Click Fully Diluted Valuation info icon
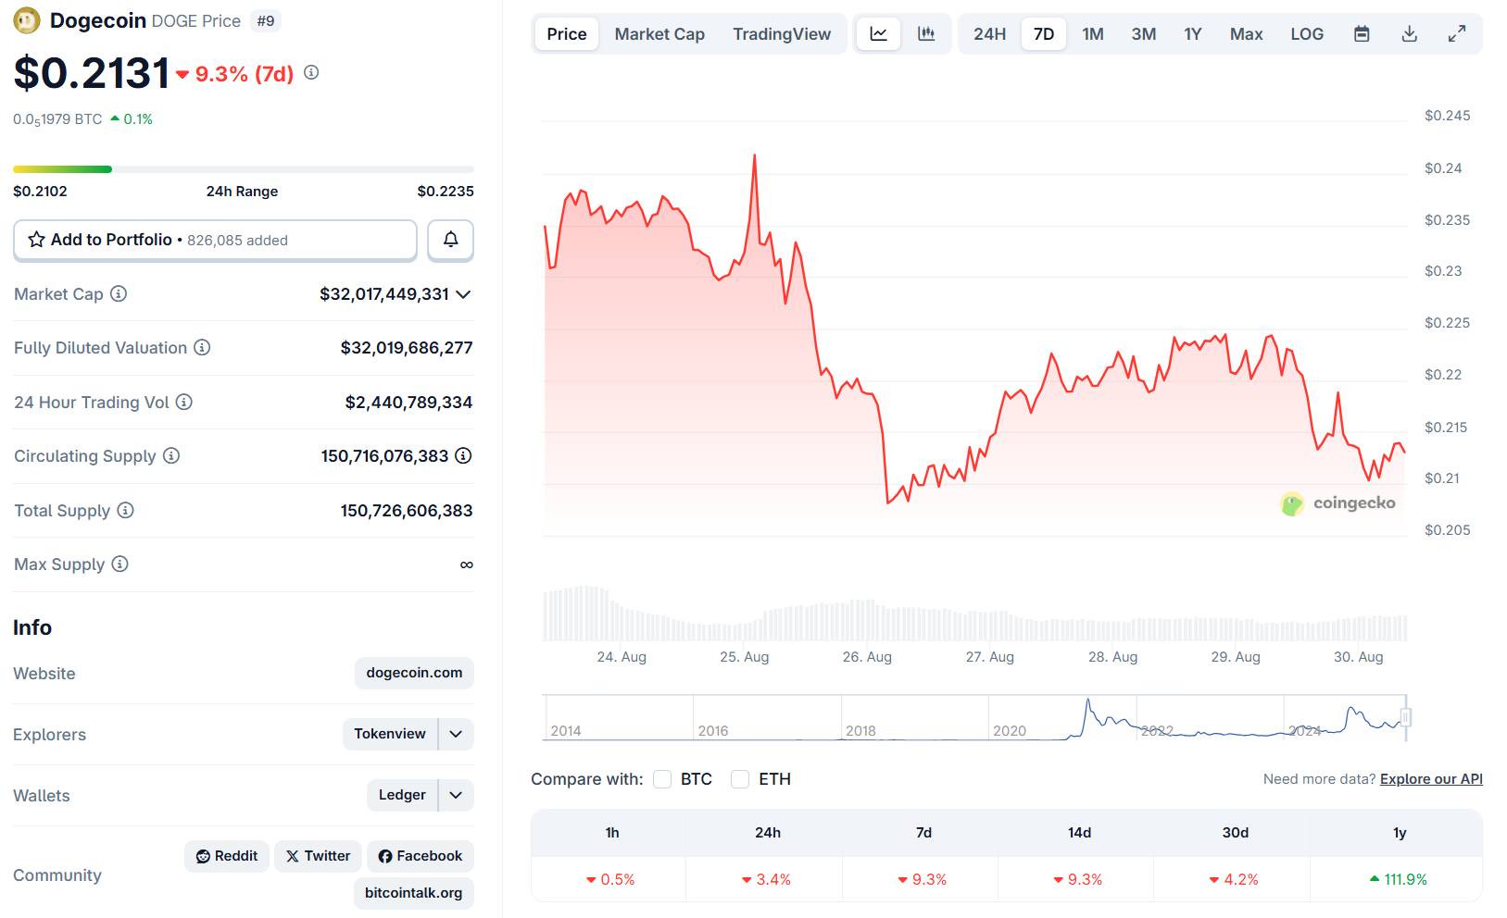The width and height of the screenshot is (1507, 918). [202, 347]
